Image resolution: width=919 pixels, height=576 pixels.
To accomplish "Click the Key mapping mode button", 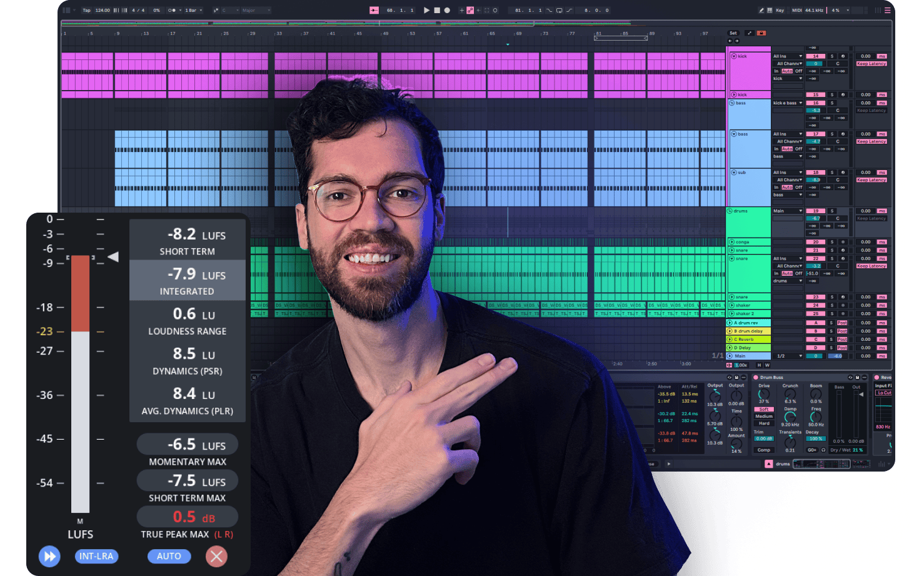I will 780,10.
